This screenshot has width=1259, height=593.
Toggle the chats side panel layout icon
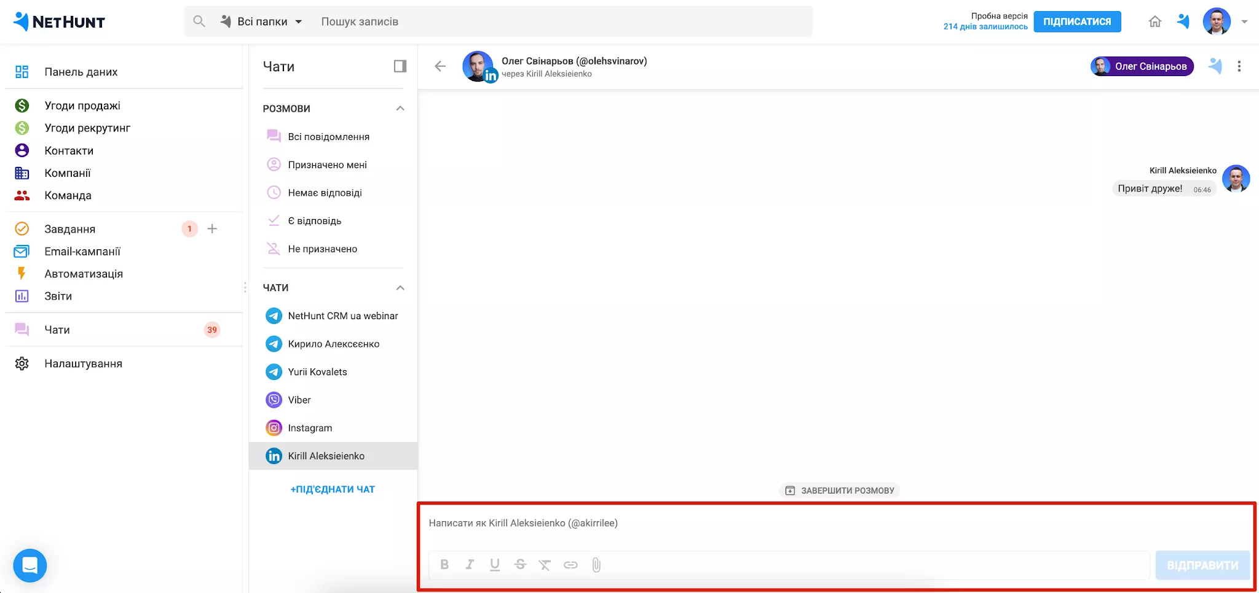click(x=400, y=66)
